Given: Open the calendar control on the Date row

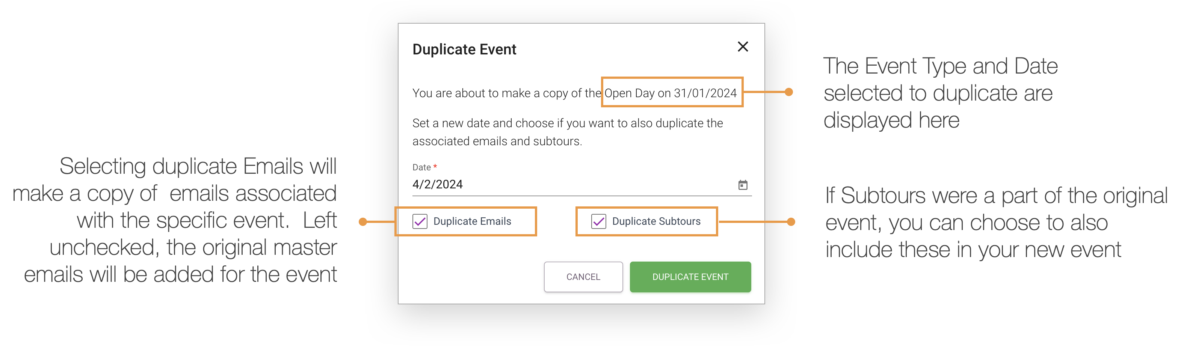Looking at the screenshot, I should pyautogui.click(x=742, y=185).
